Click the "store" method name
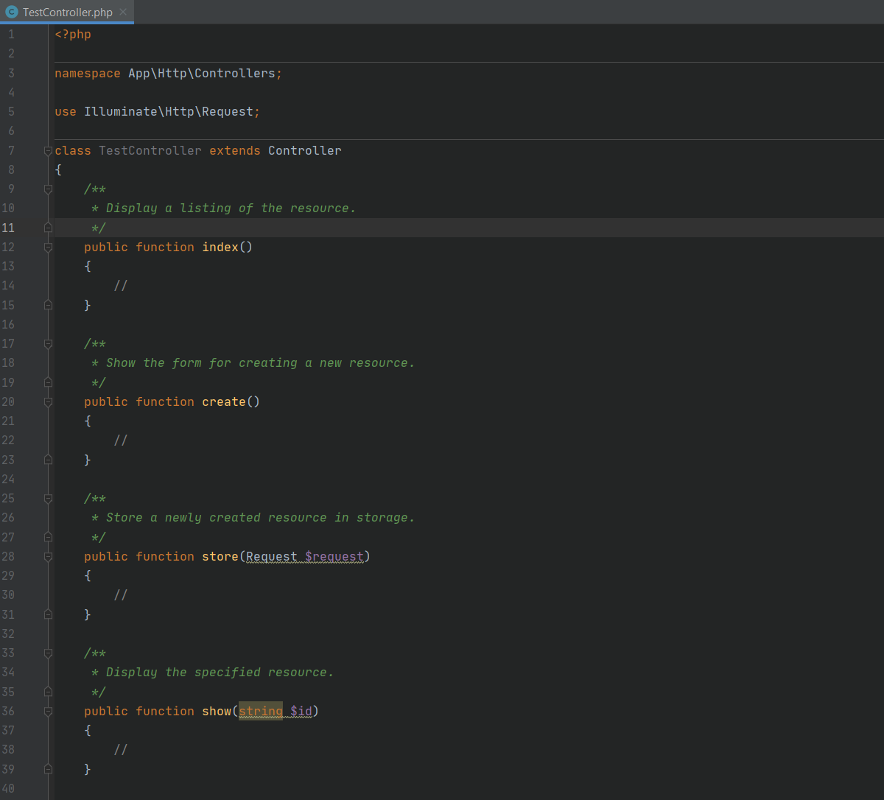The image size is (884, 800). pos(220,557)
